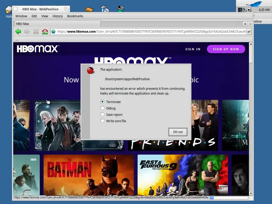Open the Dune poster thumbnail

27,175
